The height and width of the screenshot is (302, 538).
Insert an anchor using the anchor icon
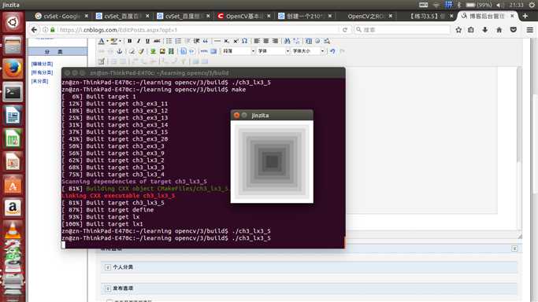click(120, 51)
